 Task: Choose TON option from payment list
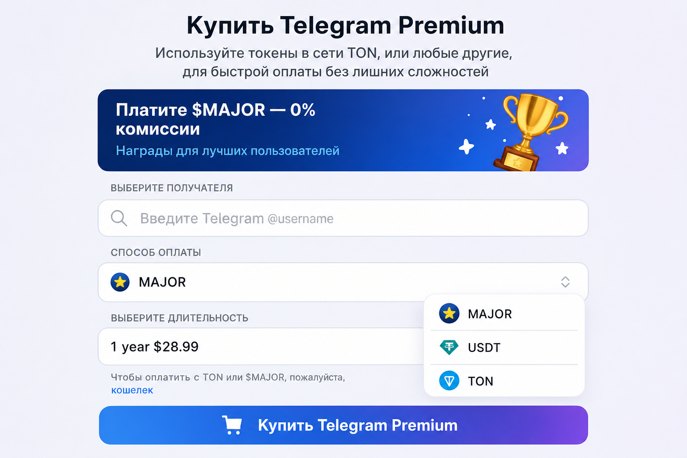(504, 381)
